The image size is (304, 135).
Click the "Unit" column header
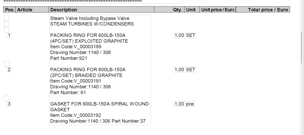191,10
